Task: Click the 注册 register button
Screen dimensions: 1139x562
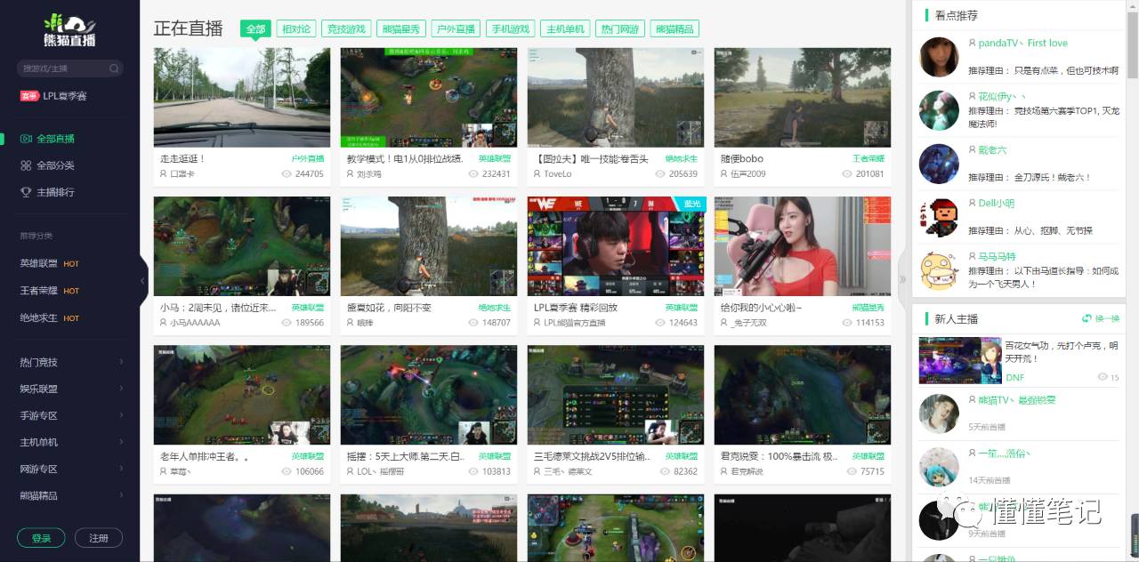Action: coord(99,538)
